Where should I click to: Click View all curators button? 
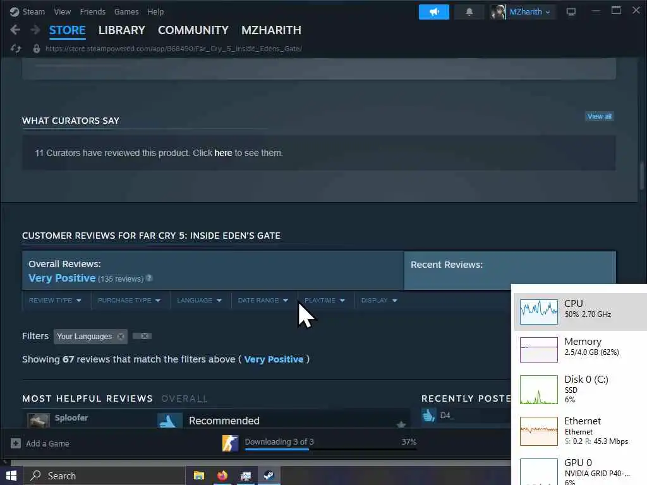point(600,116)
